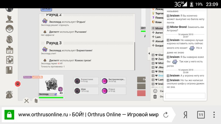Viewport: 221px width, 124px height.
Task: Click the heart icon beside Stra
Action: pos(156,71)
